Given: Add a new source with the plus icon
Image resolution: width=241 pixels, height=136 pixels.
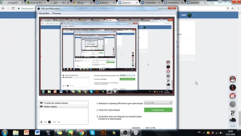Looking at the screenshot, I should click(41, 122).
